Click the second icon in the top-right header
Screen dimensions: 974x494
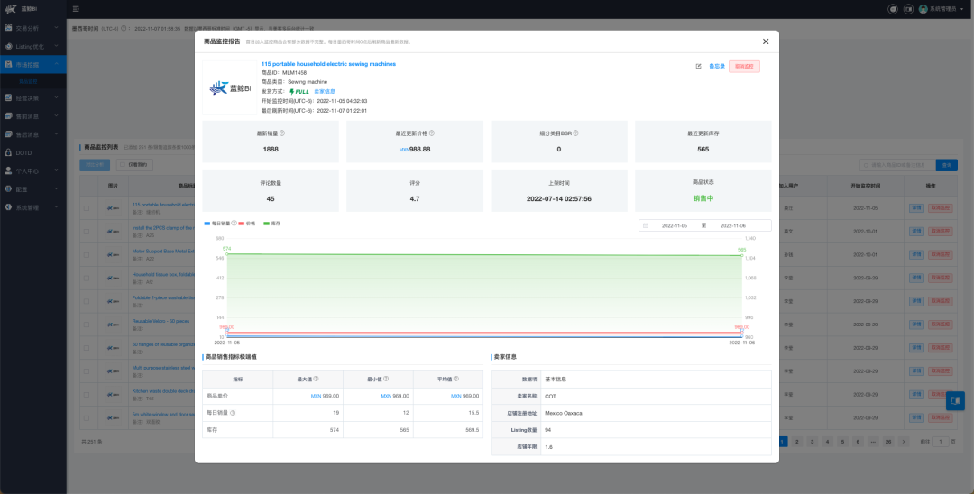[x=908, y=9]
